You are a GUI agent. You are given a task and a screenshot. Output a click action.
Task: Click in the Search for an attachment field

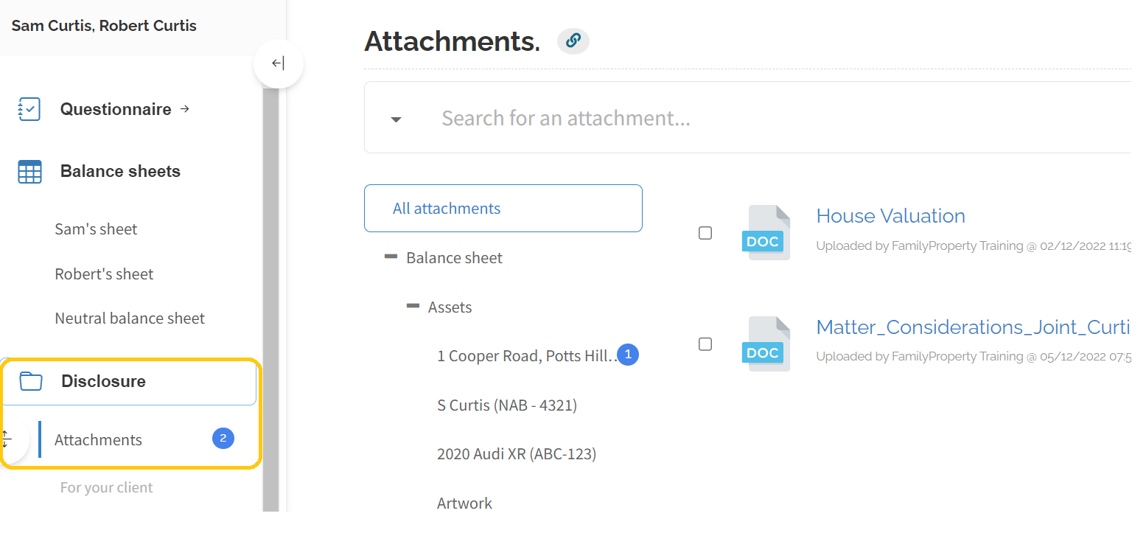[x=781, y=118]
